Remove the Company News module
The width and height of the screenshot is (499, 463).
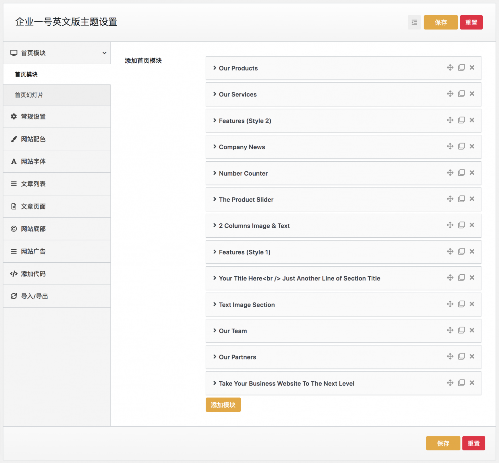pos(472,146)
